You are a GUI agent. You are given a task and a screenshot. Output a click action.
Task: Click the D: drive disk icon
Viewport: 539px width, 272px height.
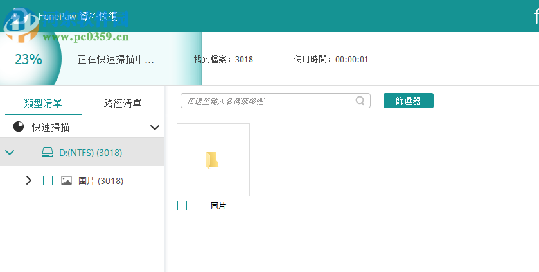48,152
